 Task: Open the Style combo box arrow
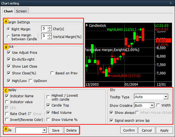(x=44, y=130)
